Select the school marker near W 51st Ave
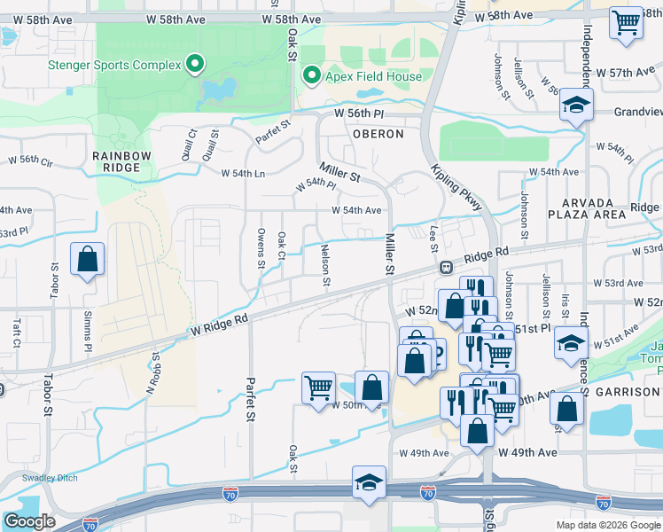The height and width of the screenshot is (532, 663). coord(571,345)
